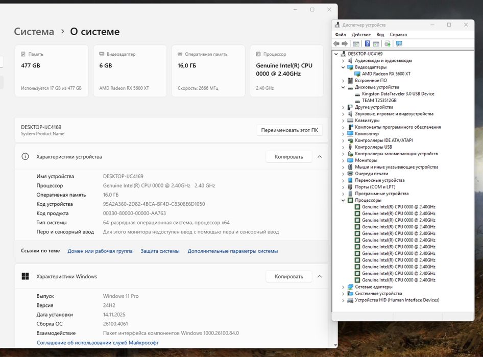Click the Back arrow in Device Manager toolbar

point(336,44)
